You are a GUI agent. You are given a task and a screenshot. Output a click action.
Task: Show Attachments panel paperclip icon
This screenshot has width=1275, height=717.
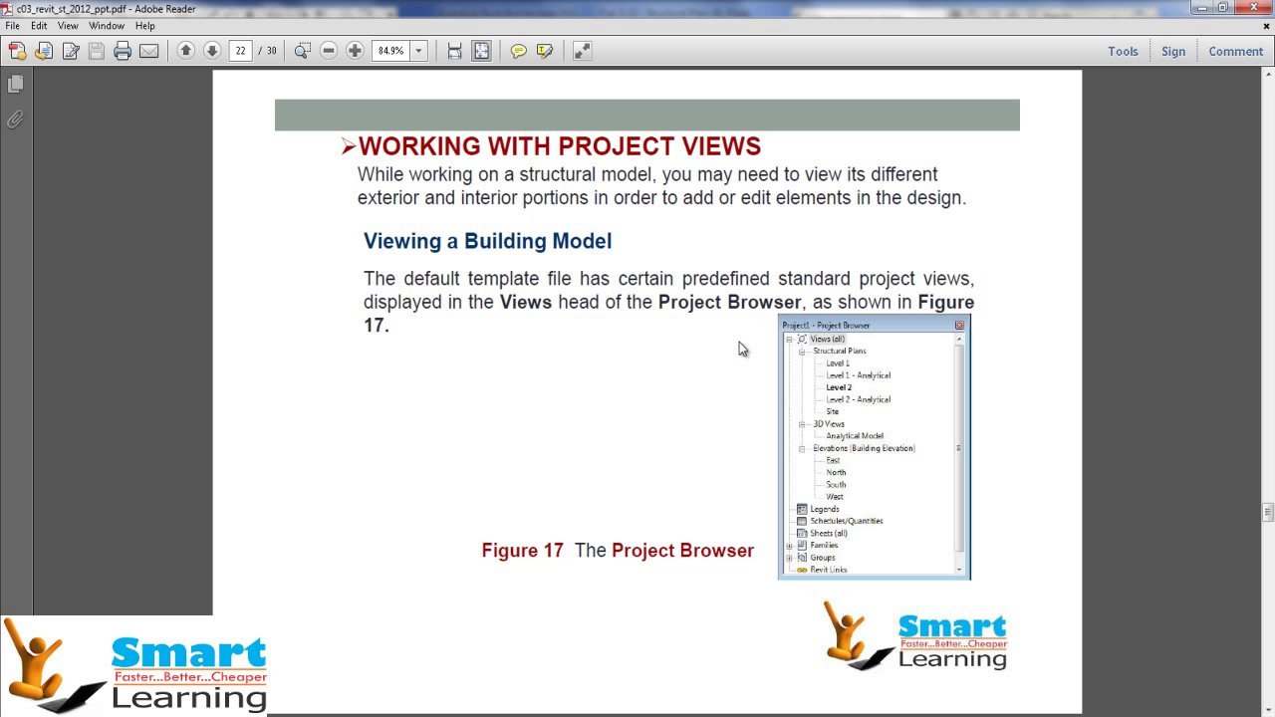(x=16, y=119)
